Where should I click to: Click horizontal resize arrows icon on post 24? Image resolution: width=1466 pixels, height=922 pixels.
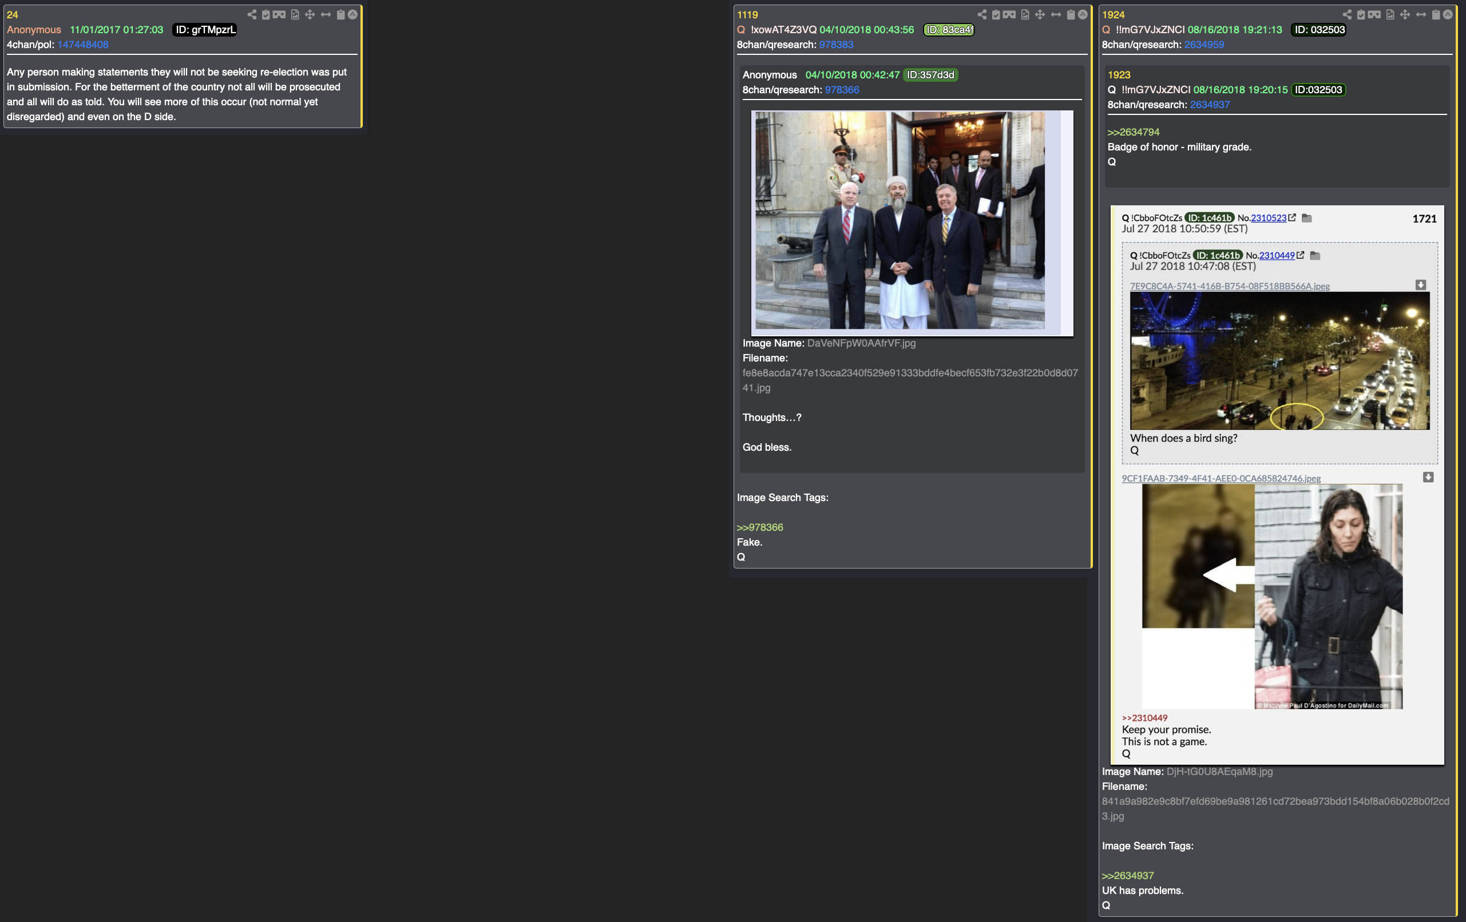point(326,15)
